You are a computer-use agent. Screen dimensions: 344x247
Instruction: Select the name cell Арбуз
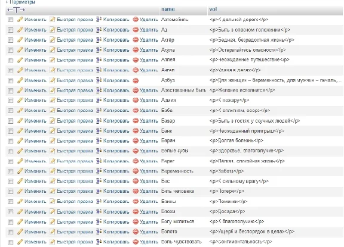coord(168,80)
